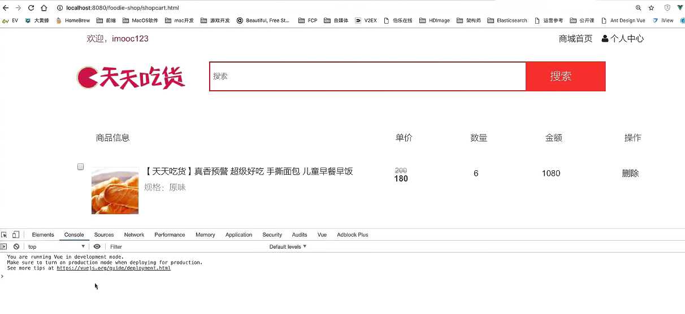This screenshot has width=685, height=314.
Task: Open the browser home page icon
Action: [44, 8]
